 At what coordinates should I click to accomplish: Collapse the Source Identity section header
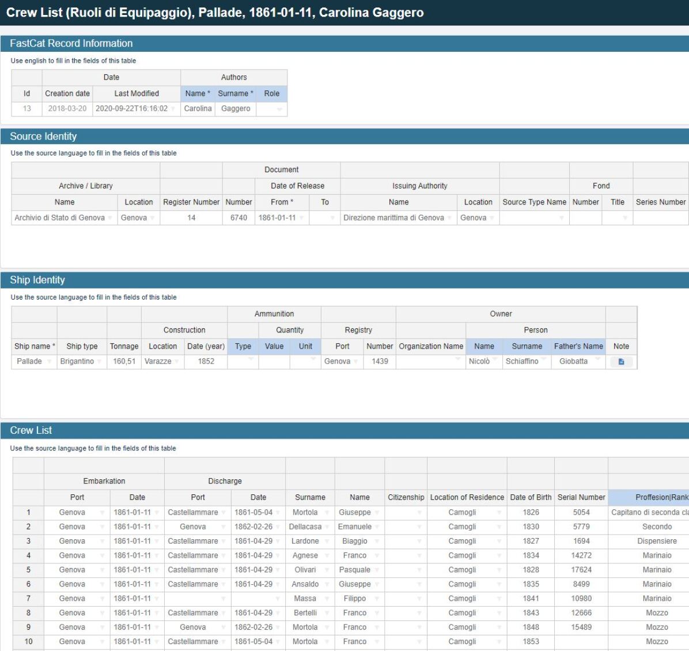344,137
